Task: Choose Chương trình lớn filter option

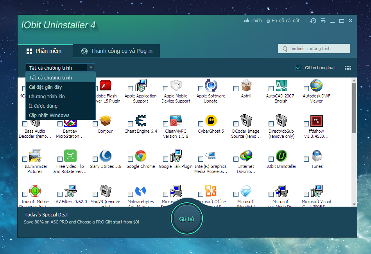Action: click(x=61, y=96)
